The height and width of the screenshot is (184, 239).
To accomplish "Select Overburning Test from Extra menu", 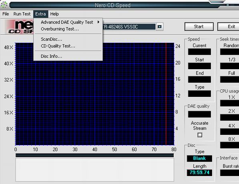I will [68, 29].
